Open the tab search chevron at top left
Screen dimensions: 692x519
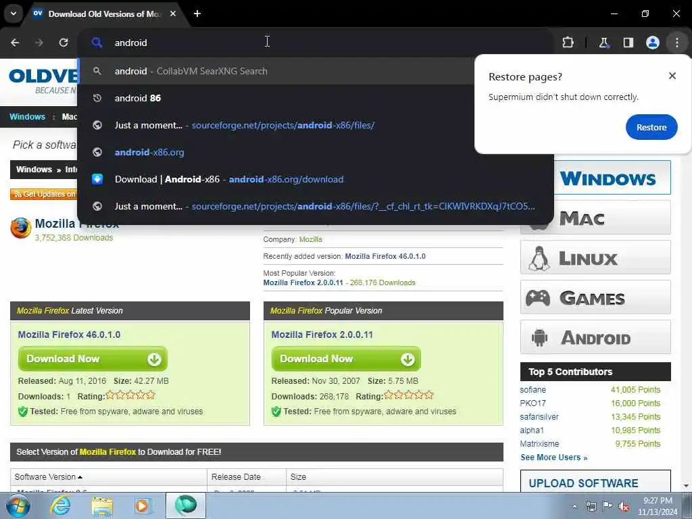(14, 14)
